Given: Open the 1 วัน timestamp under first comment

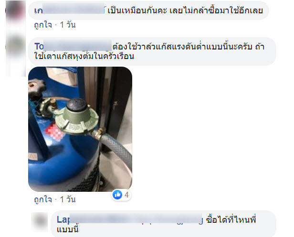Looking at the screenshot, I should (68, 25).
